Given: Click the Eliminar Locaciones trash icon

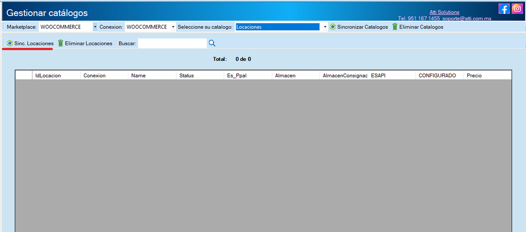Looking at the screenshot, I should click(61, 43).
